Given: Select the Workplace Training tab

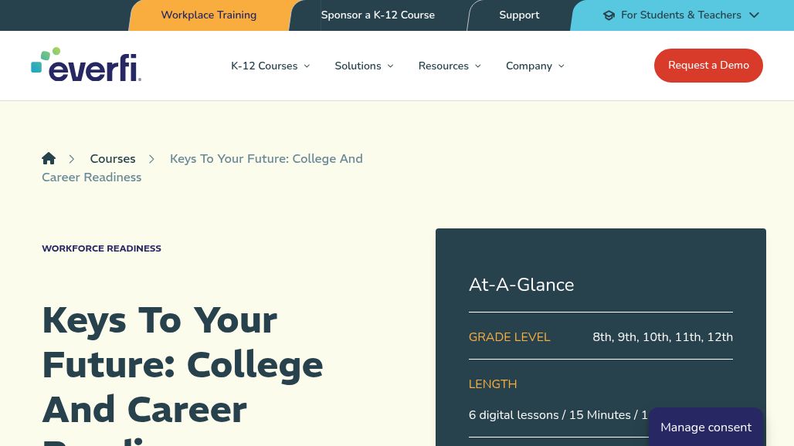Looking at the screenshot, I should click(209, 15).
